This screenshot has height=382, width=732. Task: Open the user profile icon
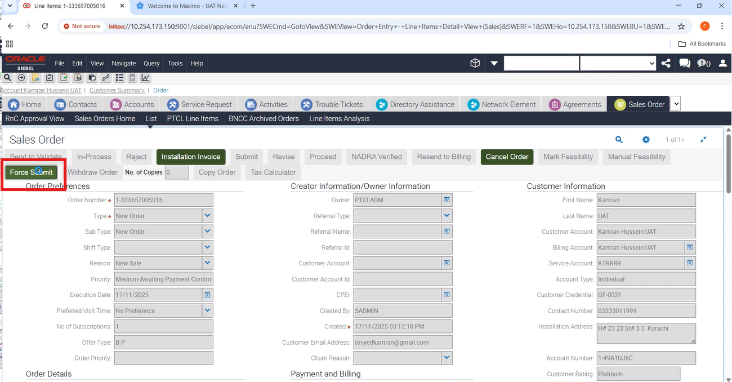tap(722, 63)
